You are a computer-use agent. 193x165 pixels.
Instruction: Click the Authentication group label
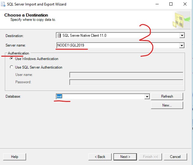point(18,53)
